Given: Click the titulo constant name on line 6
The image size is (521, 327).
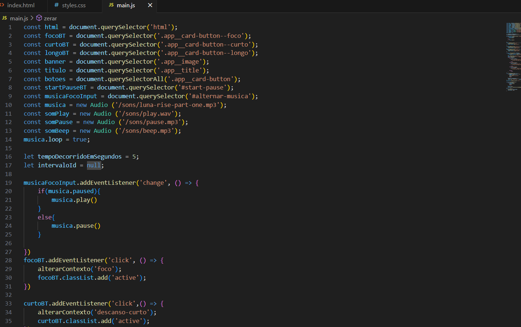Looking at the screenshot, I should [x=55, y=70].
